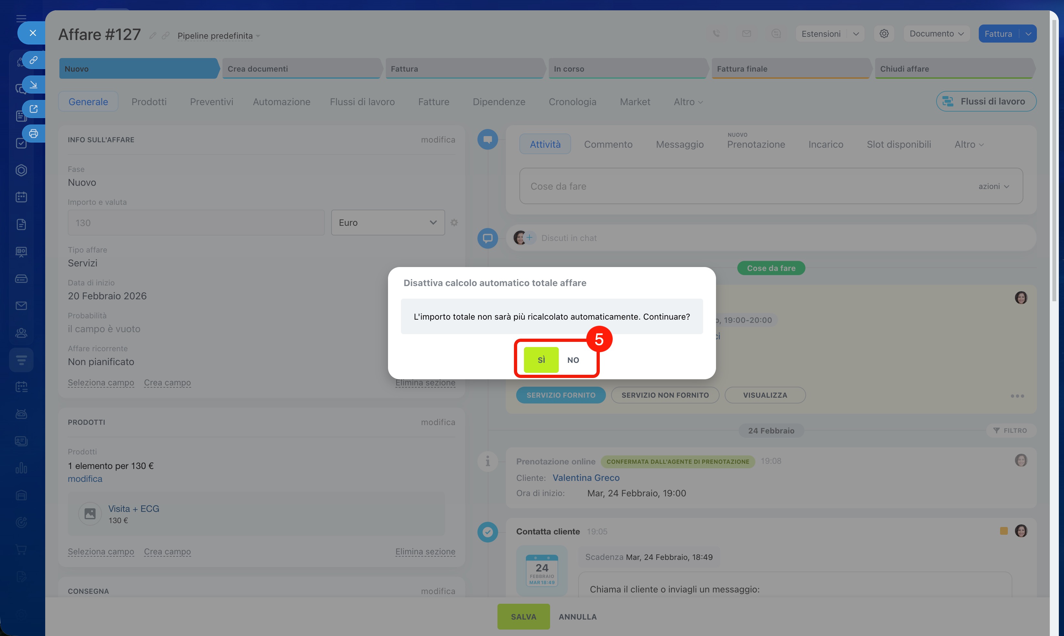Viewport: 1064px width, 636px height.
Task: Click the importo input field showing 130
Action: tap(196, 223)
